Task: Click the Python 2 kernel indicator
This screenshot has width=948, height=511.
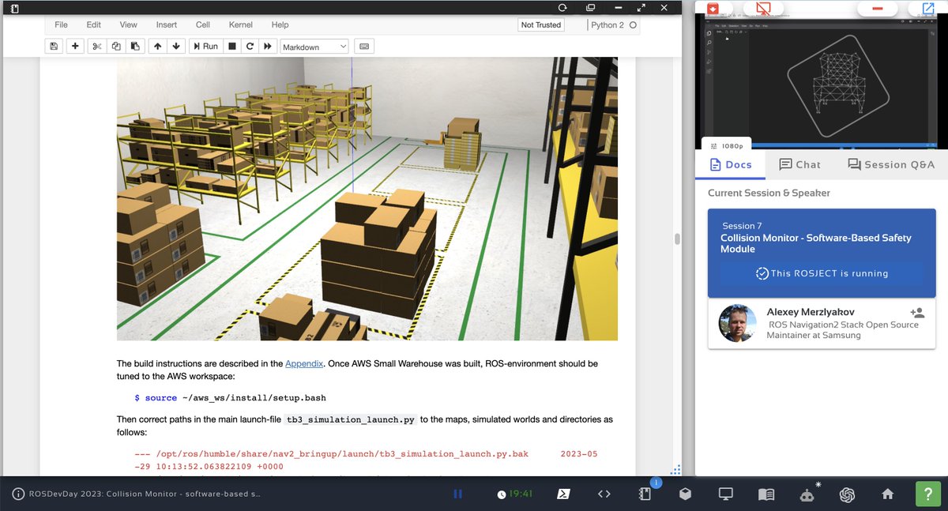Action: click(x=614, y=25)
